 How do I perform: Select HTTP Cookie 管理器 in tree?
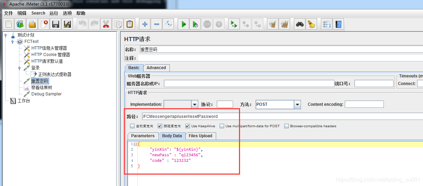[x=50, y=55]
